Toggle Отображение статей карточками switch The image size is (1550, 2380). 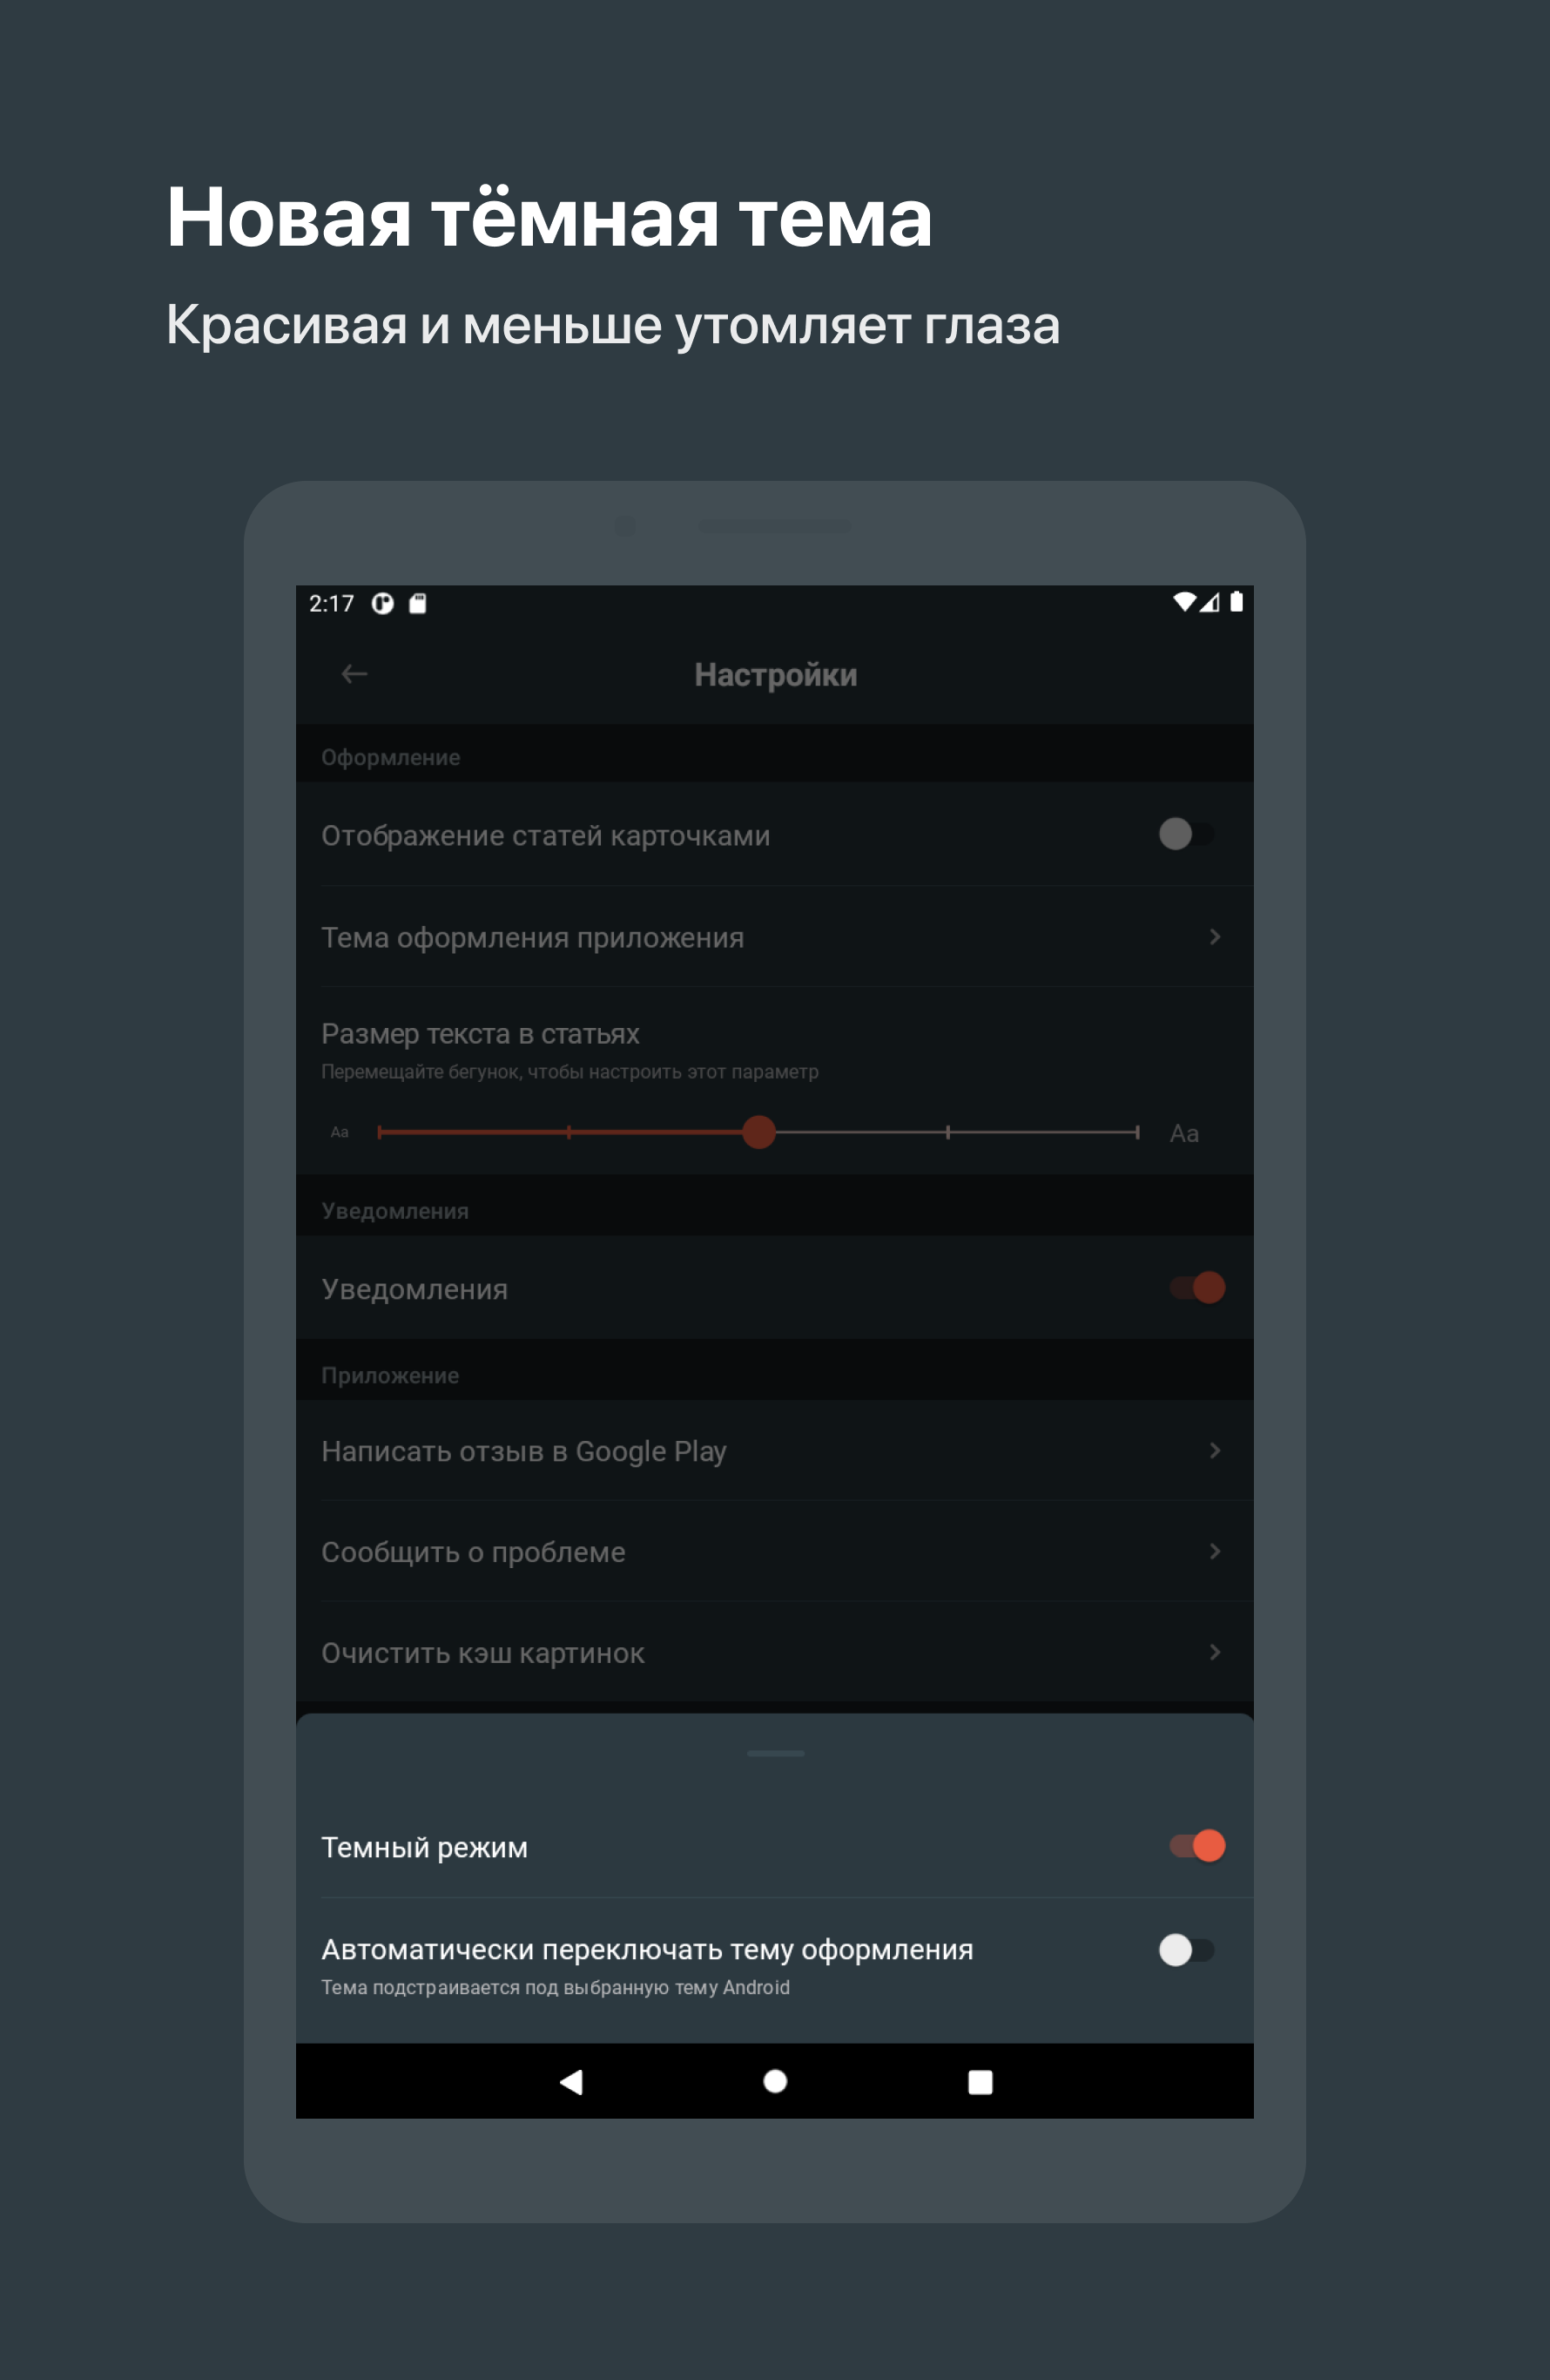click(x=1187, y=834)
